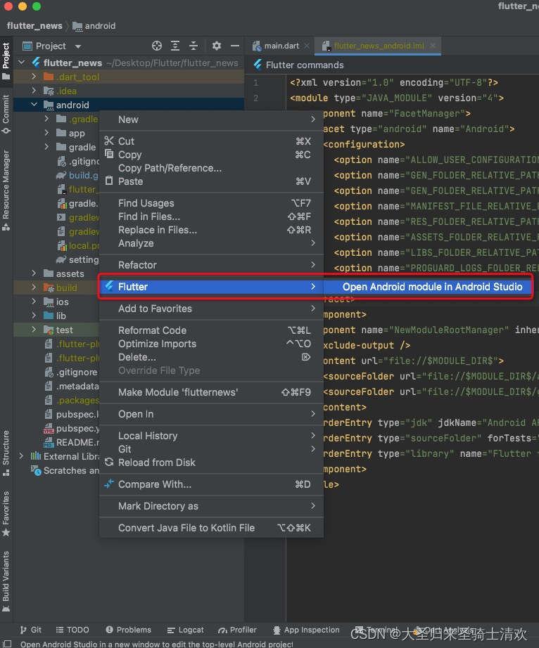Expand the ios folder

pos(34,302)
